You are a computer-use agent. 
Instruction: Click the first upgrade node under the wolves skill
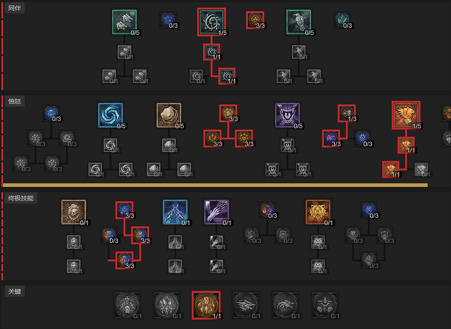tap(124, 52)
